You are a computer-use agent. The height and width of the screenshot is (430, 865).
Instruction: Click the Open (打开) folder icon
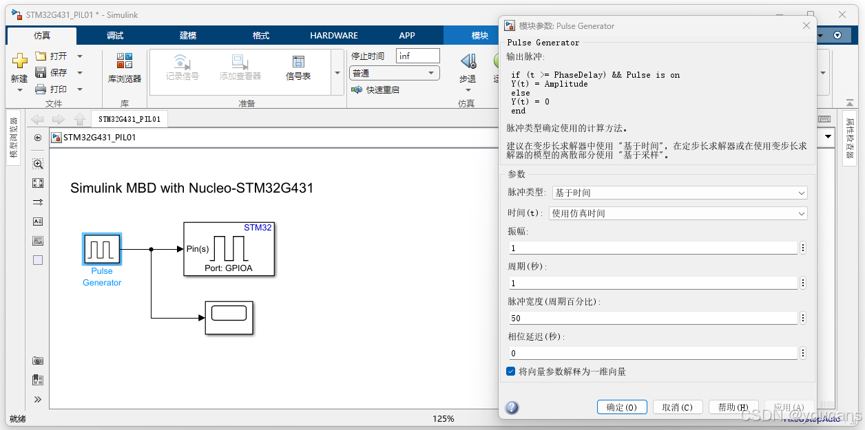pyautogui.click(x=41, y=56)
